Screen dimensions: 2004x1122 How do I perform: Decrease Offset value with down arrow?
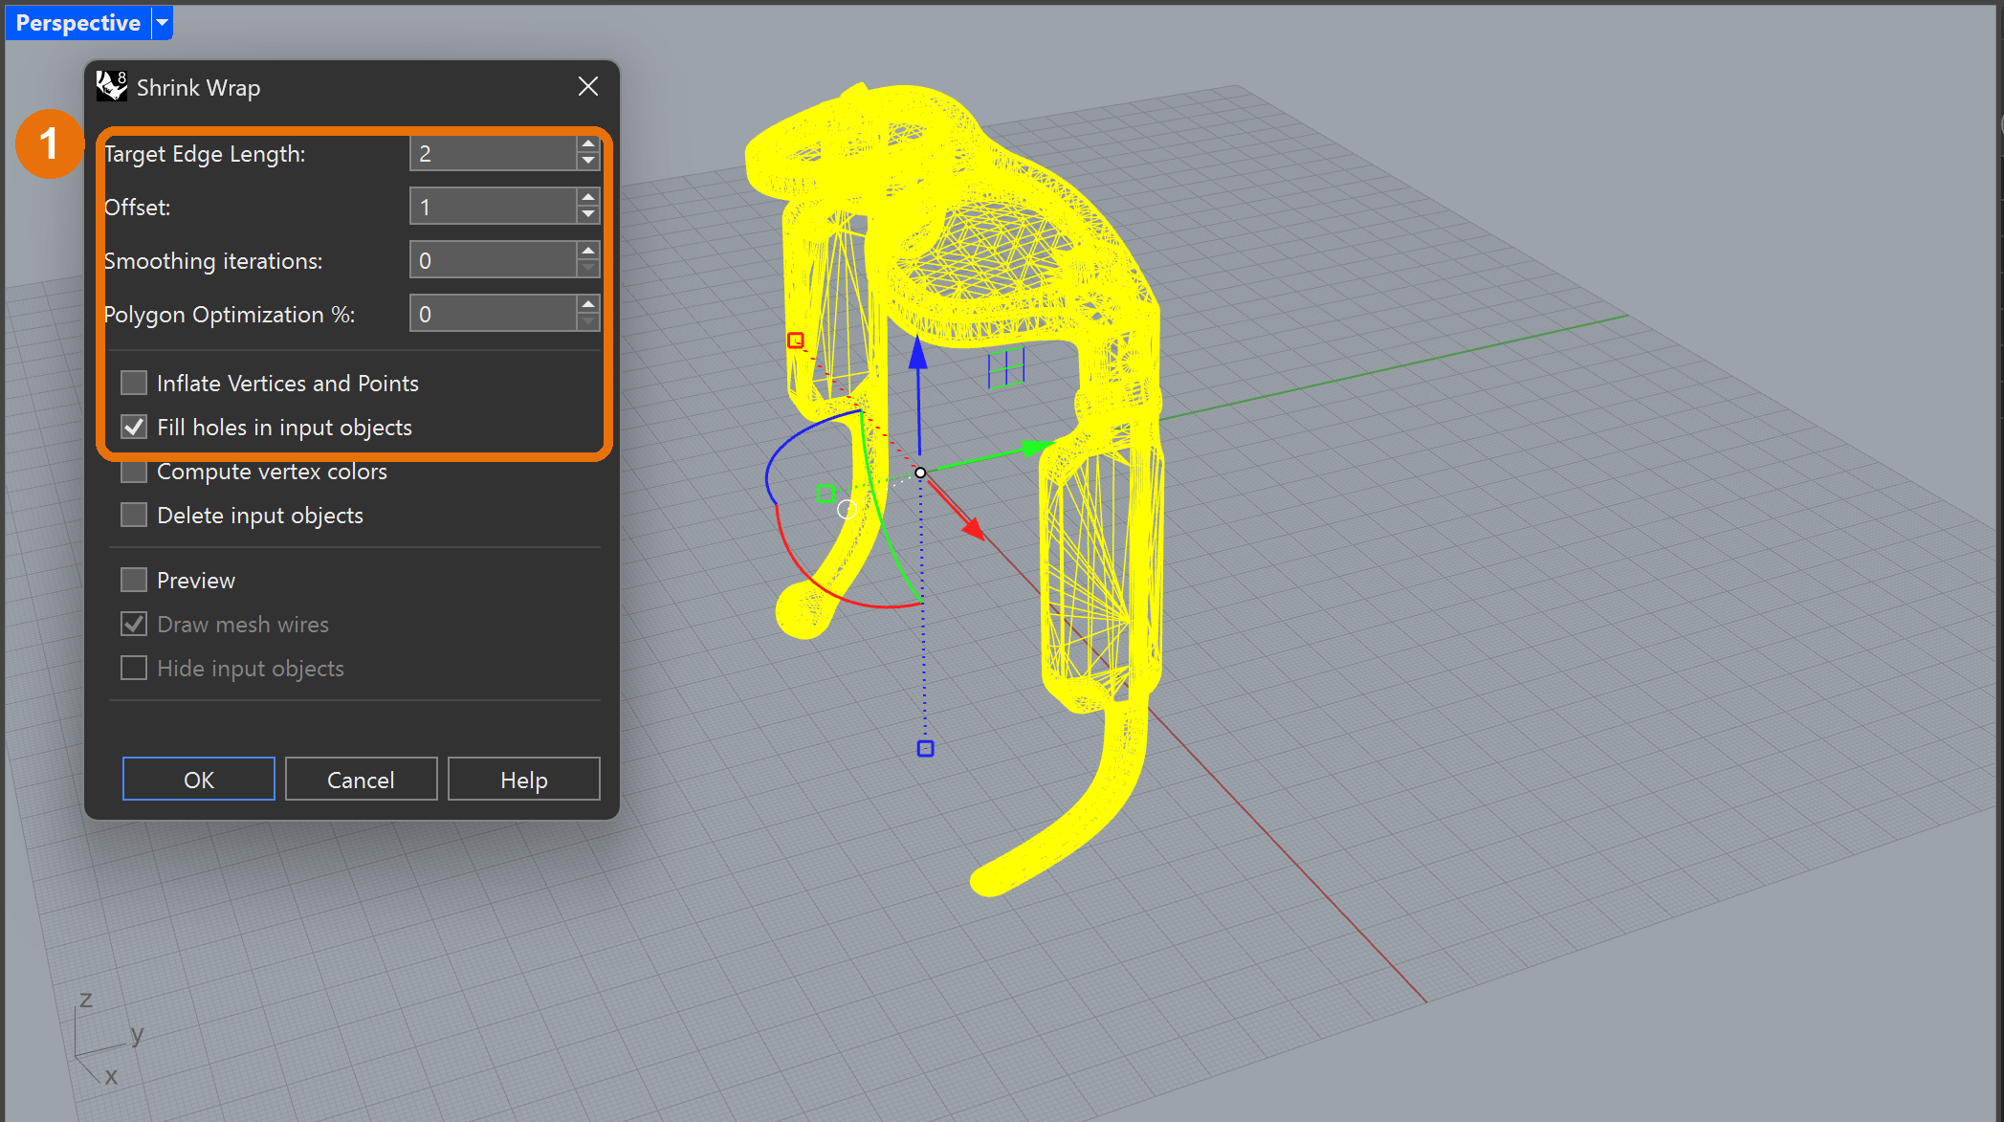[x=588, y=215]
